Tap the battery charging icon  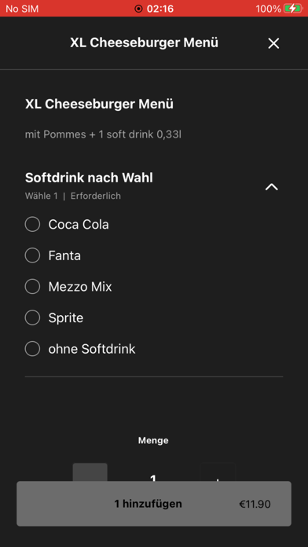click(x=292, y=9)
